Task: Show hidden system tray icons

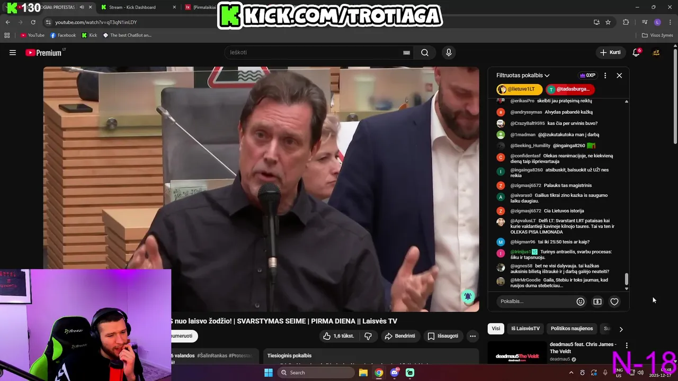Action: coord(571,373)
